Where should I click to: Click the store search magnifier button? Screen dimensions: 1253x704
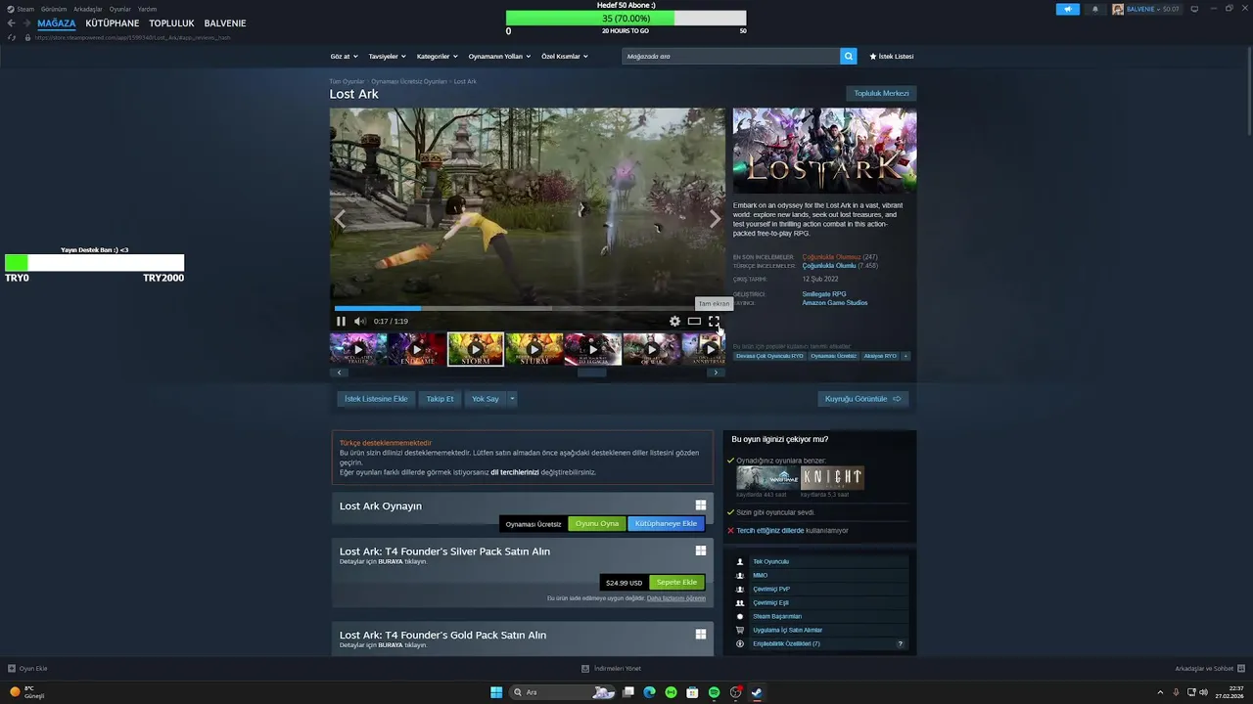pyautogui.click(x=848, y=56)
